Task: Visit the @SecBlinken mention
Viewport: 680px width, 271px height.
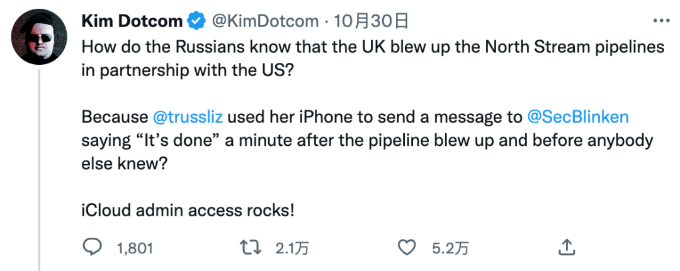Action: coord(577,117)
